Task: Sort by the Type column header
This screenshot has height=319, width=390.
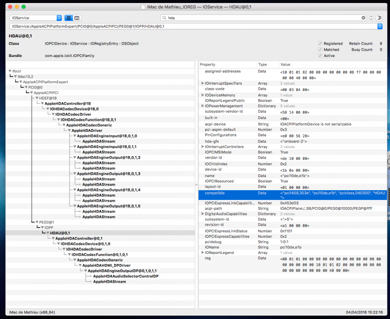Action: coord(268,65)
